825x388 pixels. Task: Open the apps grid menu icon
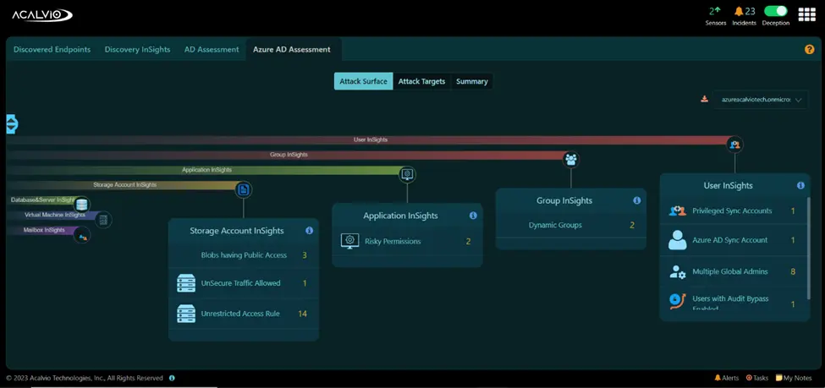[x=806, y=14]
